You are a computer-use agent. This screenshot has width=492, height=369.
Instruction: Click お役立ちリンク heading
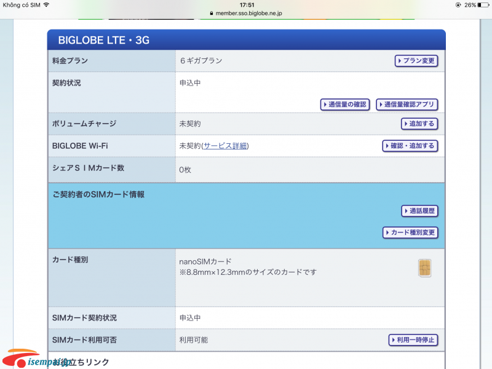(81, 362)
